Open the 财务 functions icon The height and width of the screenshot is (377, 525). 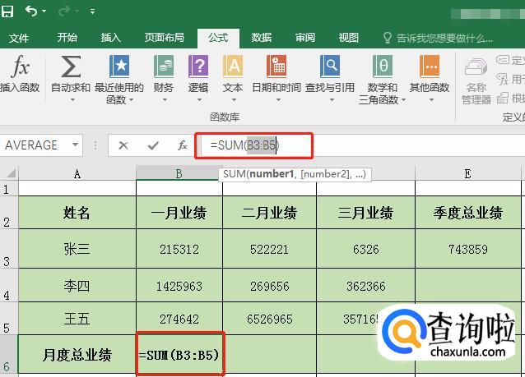[164, 67]
